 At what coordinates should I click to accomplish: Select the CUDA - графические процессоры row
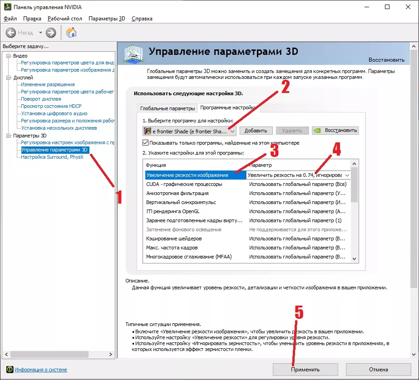pos(248,185)
